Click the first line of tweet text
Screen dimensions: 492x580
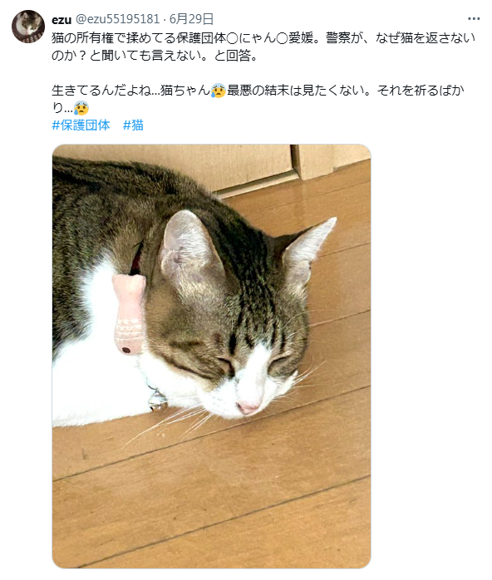click(x=263, y=38)
